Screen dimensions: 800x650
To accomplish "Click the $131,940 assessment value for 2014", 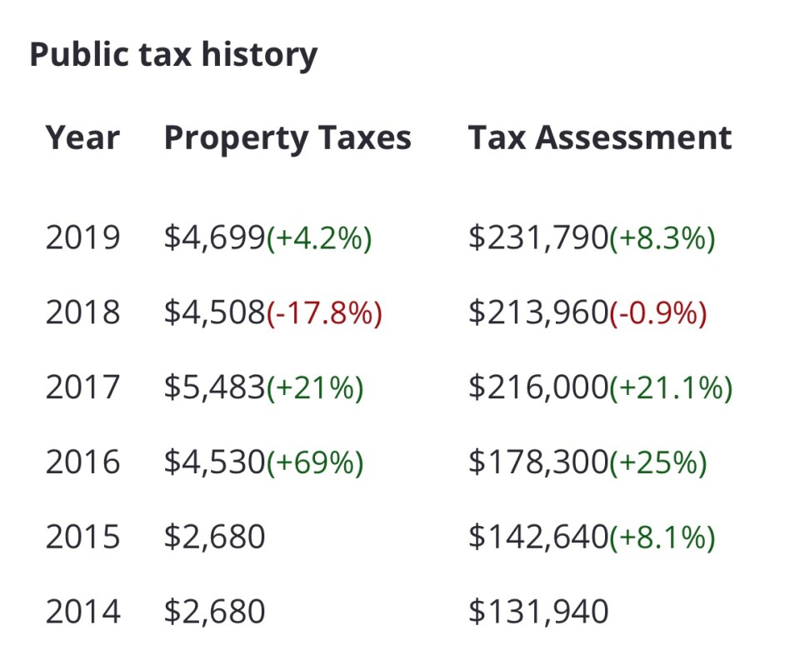I will 537,612.
